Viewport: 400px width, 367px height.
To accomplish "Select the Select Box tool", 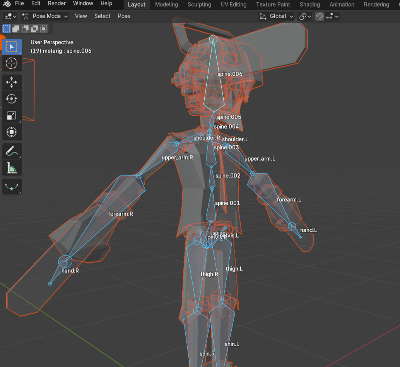I will (12, 47).
